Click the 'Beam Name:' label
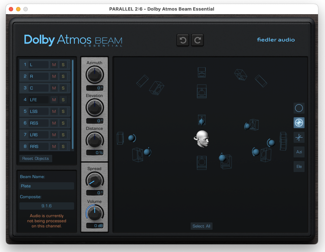325x252 pixels. point(32,177)
